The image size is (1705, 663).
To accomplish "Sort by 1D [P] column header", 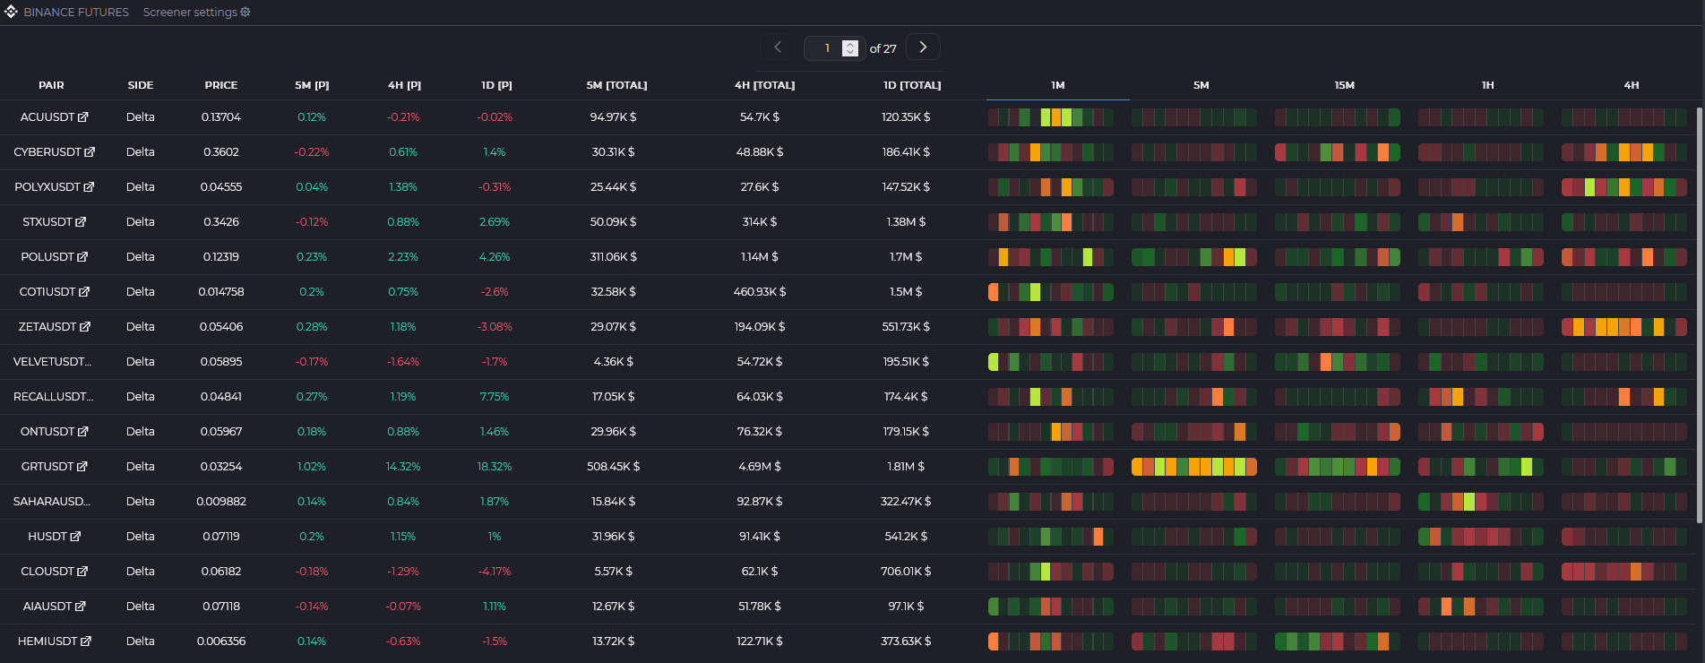I will (x=496, y=85).
